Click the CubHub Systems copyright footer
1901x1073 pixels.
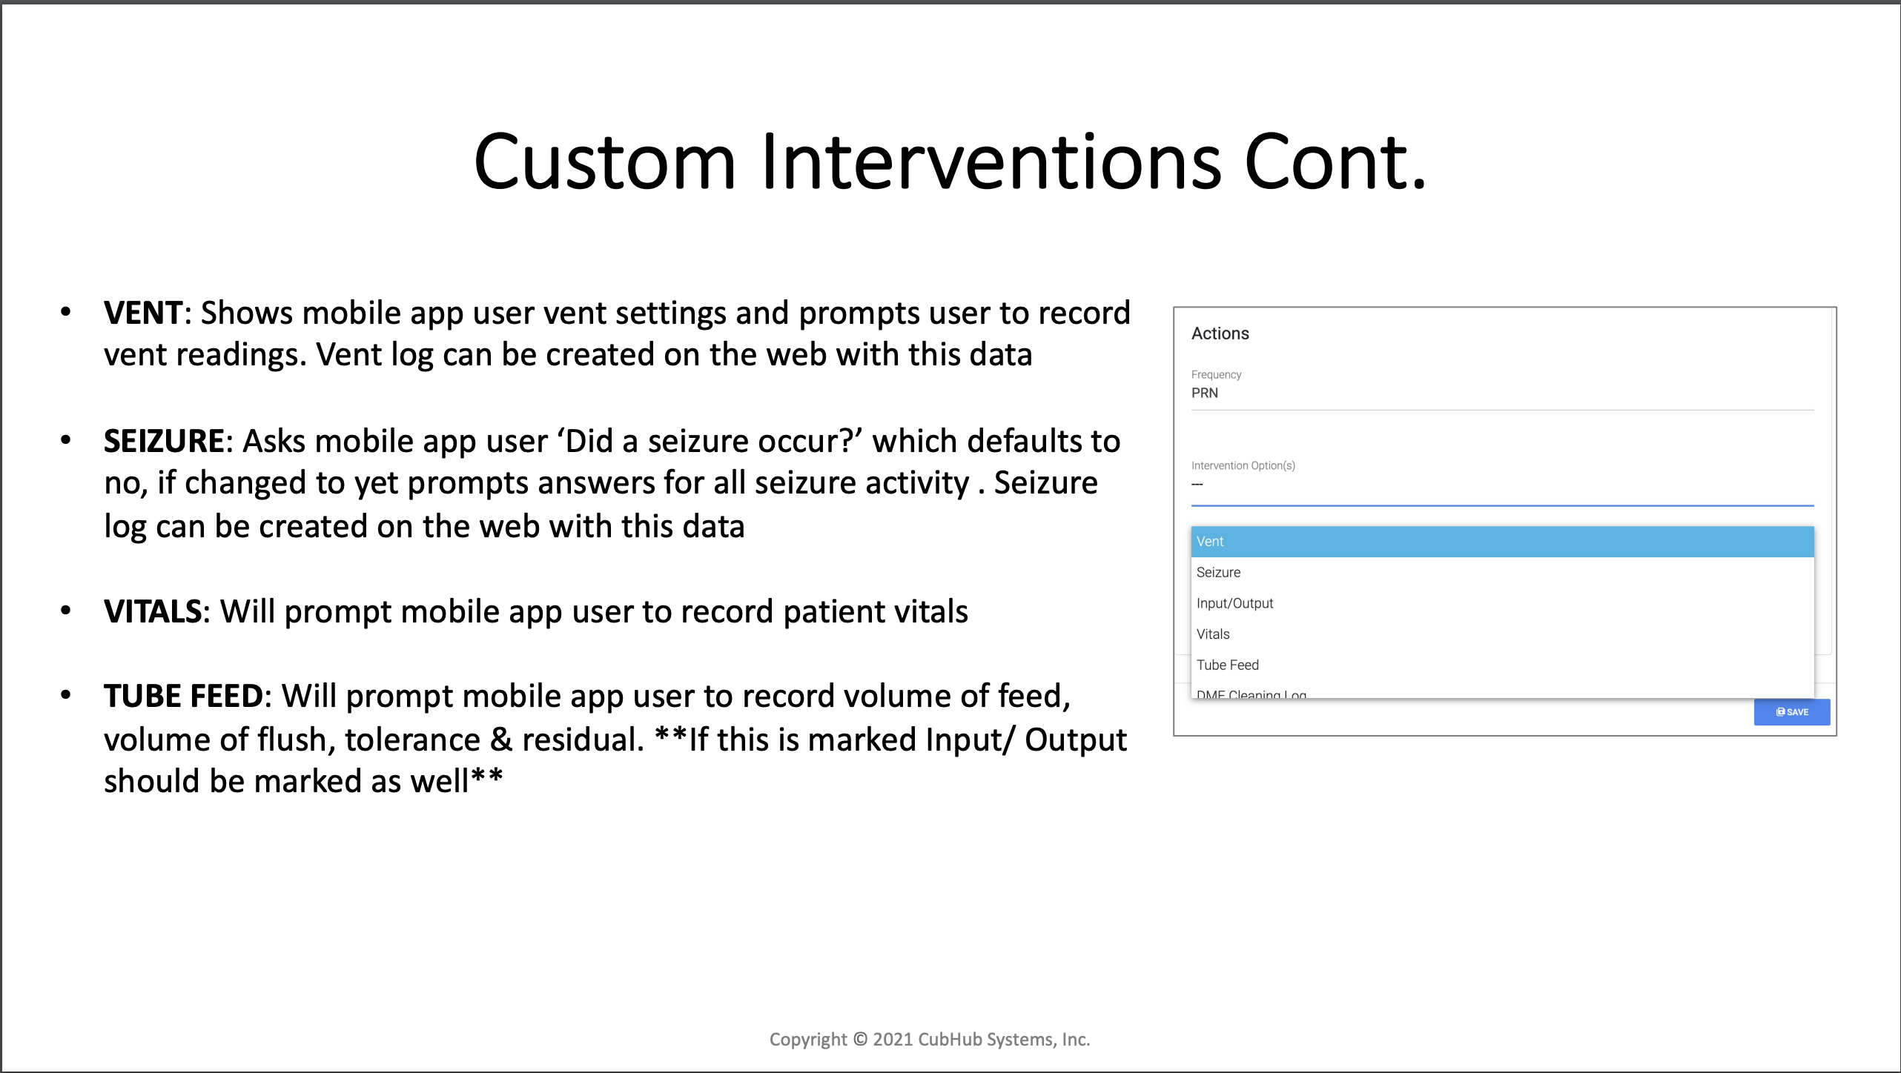coord(930,1040)
